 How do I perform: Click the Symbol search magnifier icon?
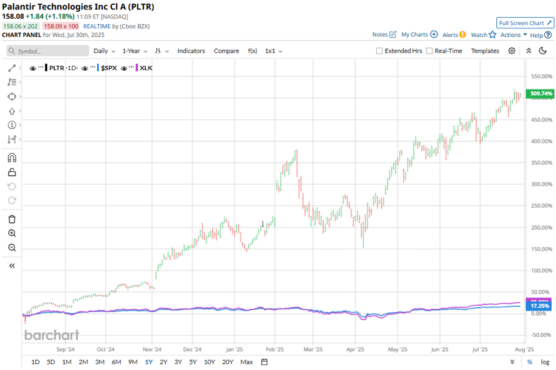[12, 51]
